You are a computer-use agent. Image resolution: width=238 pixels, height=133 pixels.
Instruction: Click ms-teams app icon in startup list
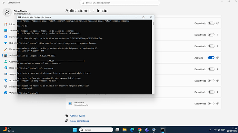70,104
